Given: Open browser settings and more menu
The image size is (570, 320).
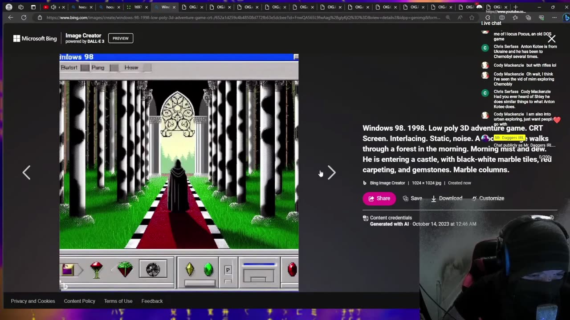Looking at the screenshot, I should point(554,17).
